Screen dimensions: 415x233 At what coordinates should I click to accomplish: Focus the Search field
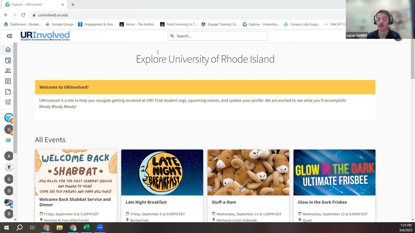[218, 36]
